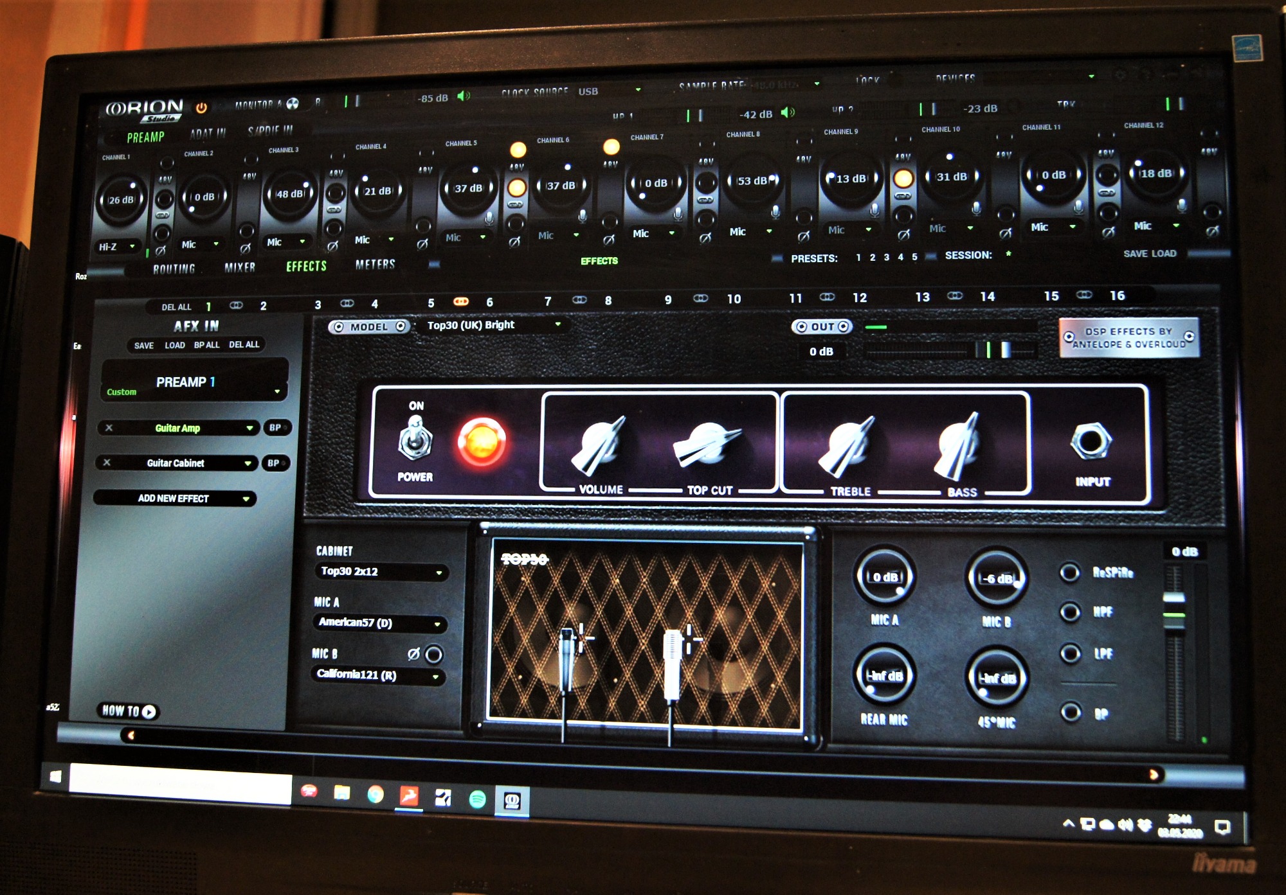Click the phase invert icon on Channel 3
The width and height of the screenshot is (1286, 895).
(334, 241)
